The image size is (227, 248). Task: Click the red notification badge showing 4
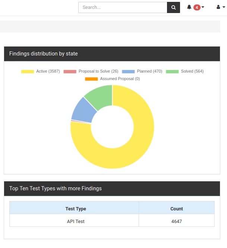coord(197,7)
